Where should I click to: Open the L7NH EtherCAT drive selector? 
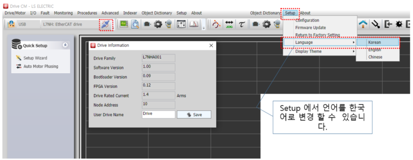[62, 24]
